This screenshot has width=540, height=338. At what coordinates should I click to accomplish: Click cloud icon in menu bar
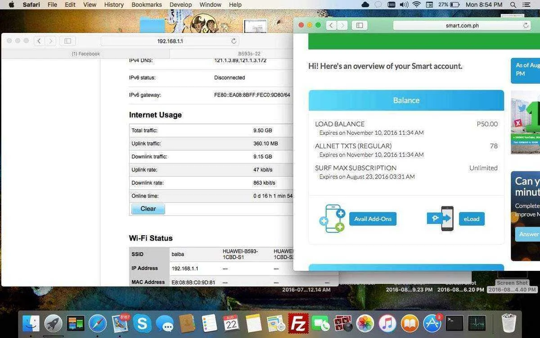click(365, 5)
